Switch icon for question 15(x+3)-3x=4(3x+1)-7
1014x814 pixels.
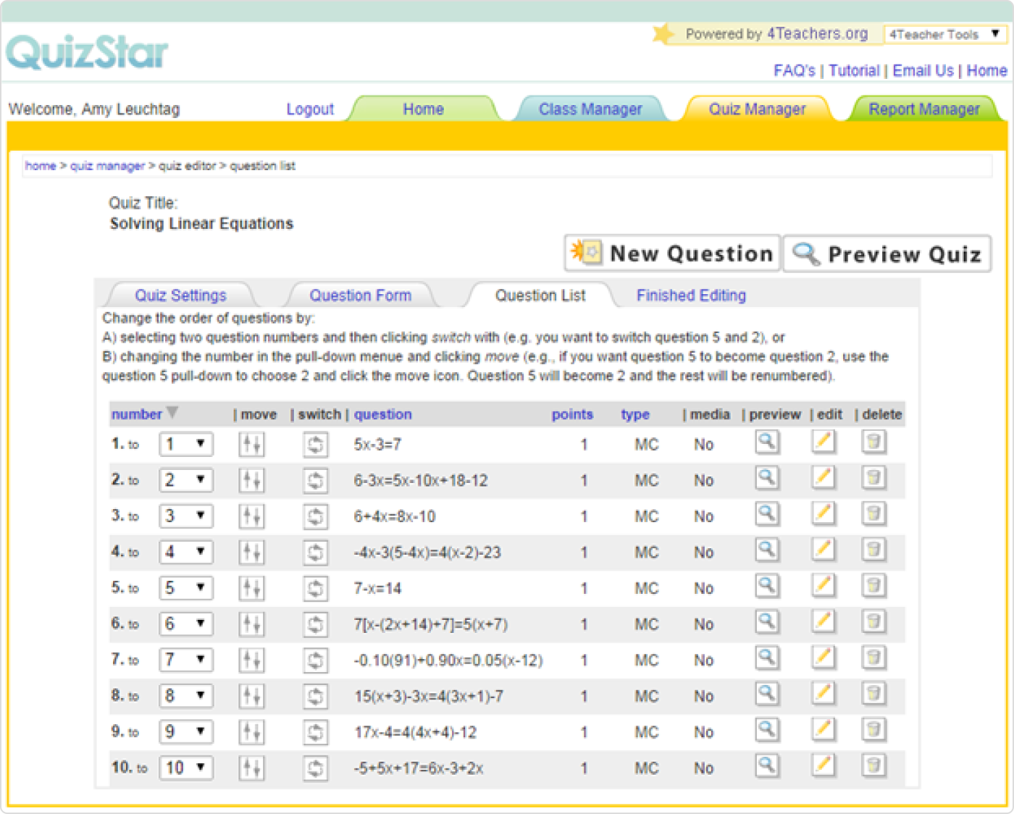[315, 696]
